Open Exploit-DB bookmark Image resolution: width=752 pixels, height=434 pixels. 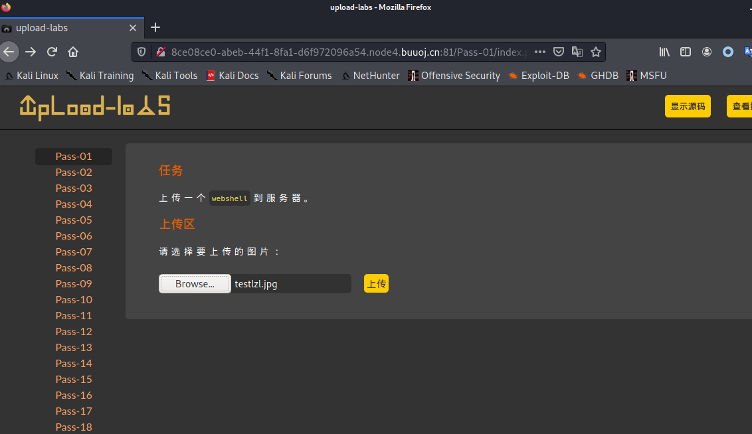pos(539,76)
